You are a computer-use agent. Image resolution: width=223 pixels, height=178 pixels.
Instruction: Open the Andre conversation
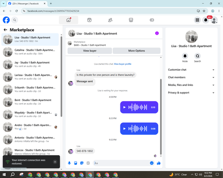tap(30, 127)
